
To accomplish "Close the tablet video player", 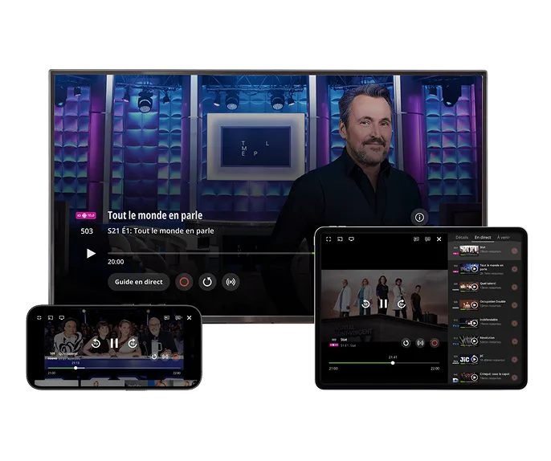I will click(x=439, y=239).
